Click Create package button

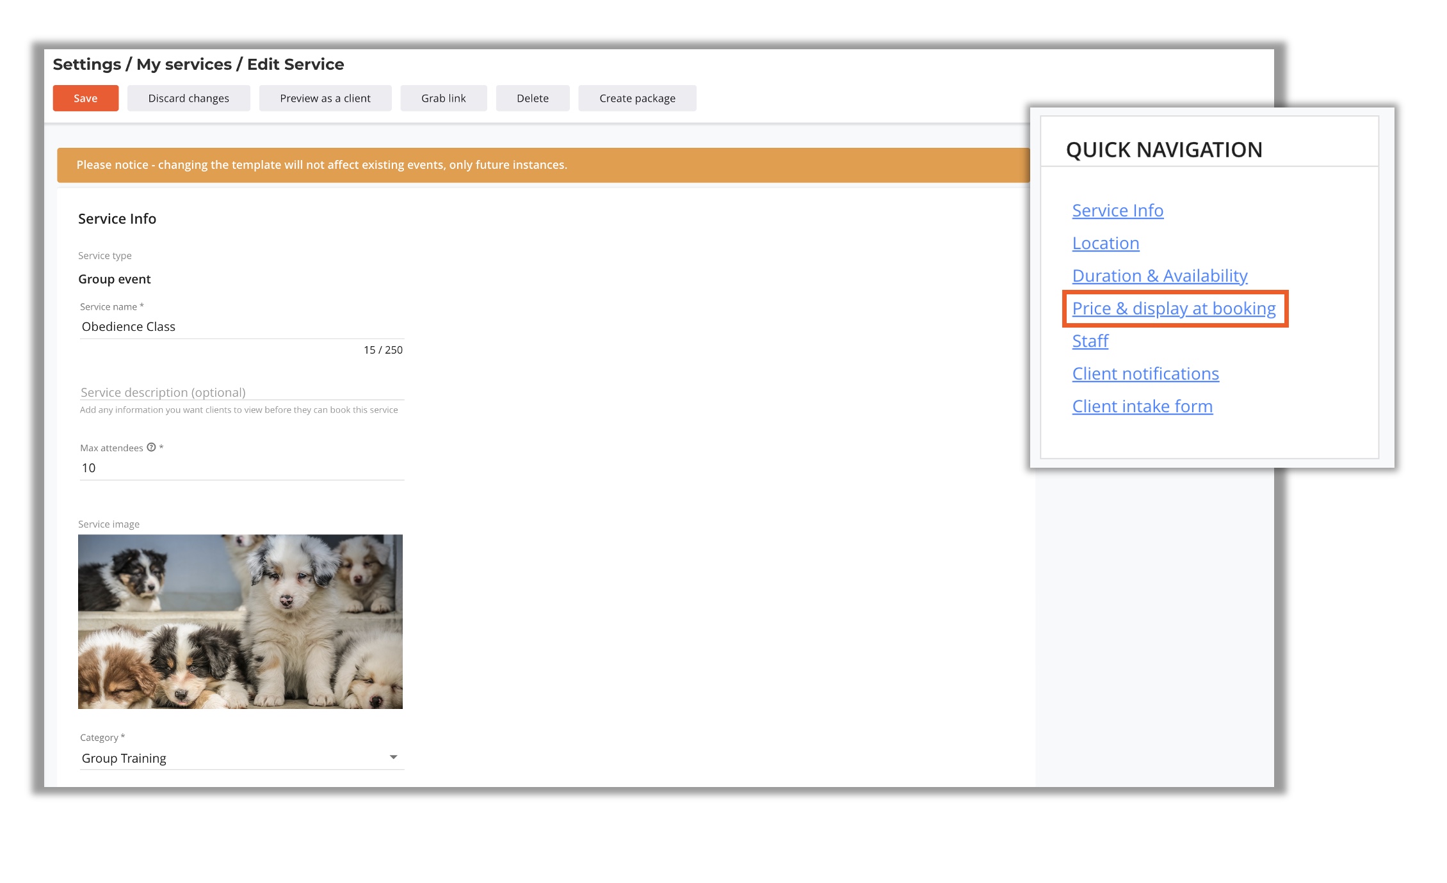point(637,98)
